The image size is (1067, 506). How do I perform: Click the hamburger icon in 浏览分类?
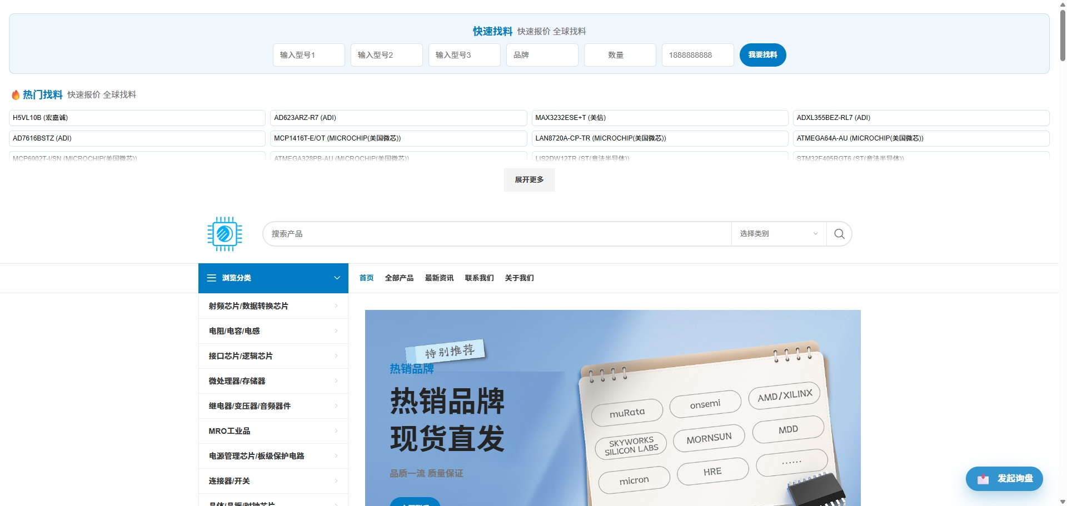(212, 278)
